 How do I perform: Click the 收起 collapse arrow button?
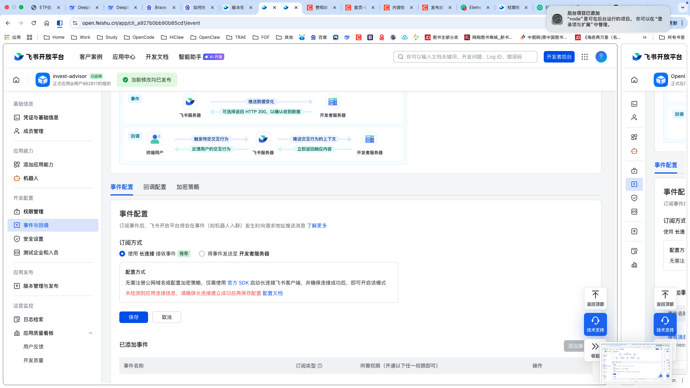(595, 346)
